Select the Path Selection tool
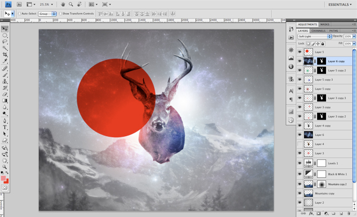The image size is (357, 217). point(5,134)
